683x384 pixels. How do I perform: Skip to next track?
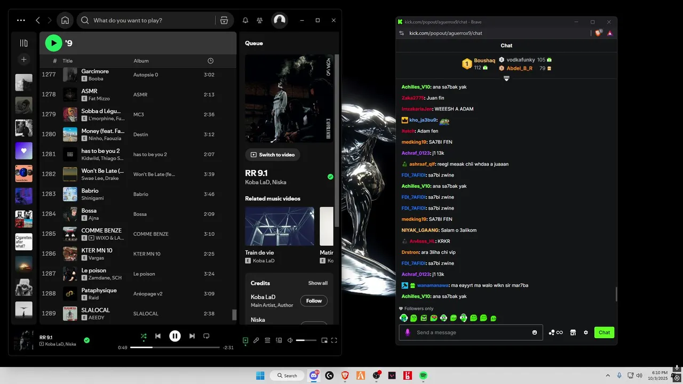[x=192, y=336]
